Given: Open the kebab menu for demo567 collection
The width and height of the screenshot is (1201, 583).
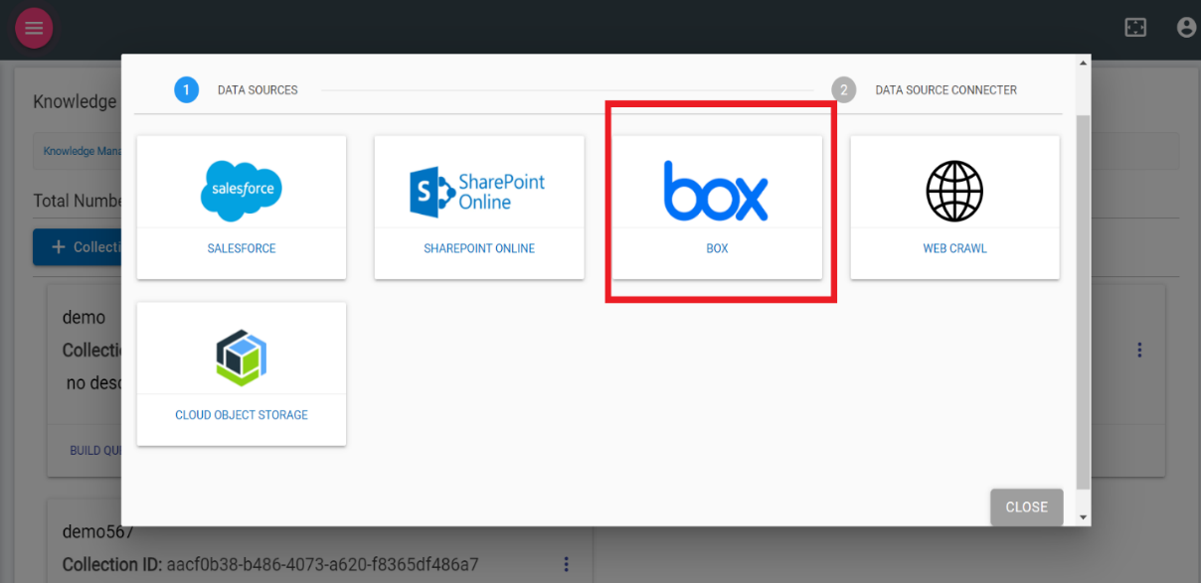Looking at the screenshot, I should pos(566,564).
